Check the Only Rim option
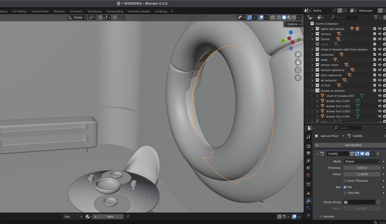The image size is (386, 224). coord(345,193)
